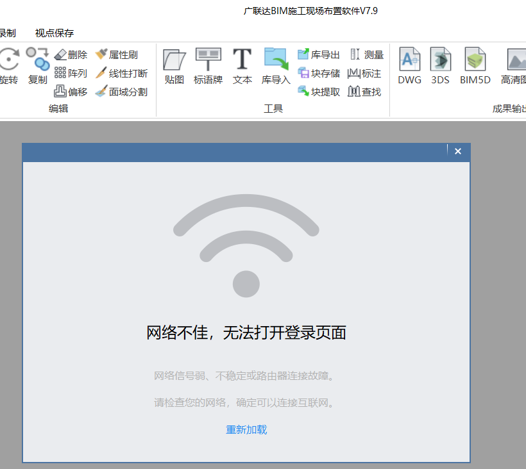Open 库导入 library import
The height and width of the screenshot is (469, 526).
click(276, 66)
